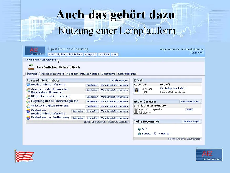Click the Test User avatar in the E-Mail panel

tap(136, 90)
